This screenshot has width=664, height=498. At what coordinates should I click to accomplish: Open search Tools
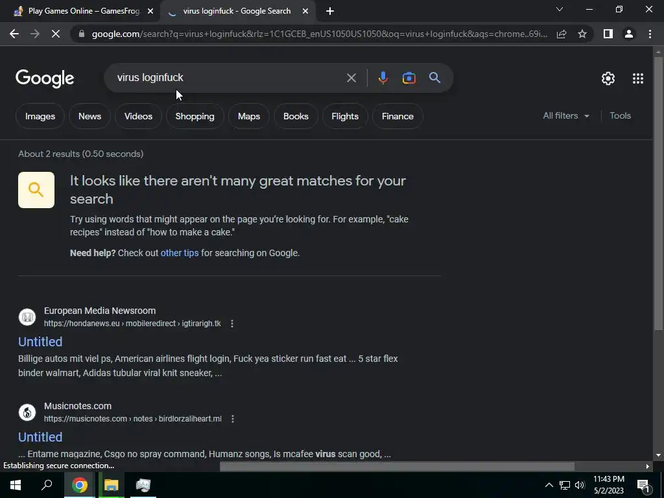[620, 115]
